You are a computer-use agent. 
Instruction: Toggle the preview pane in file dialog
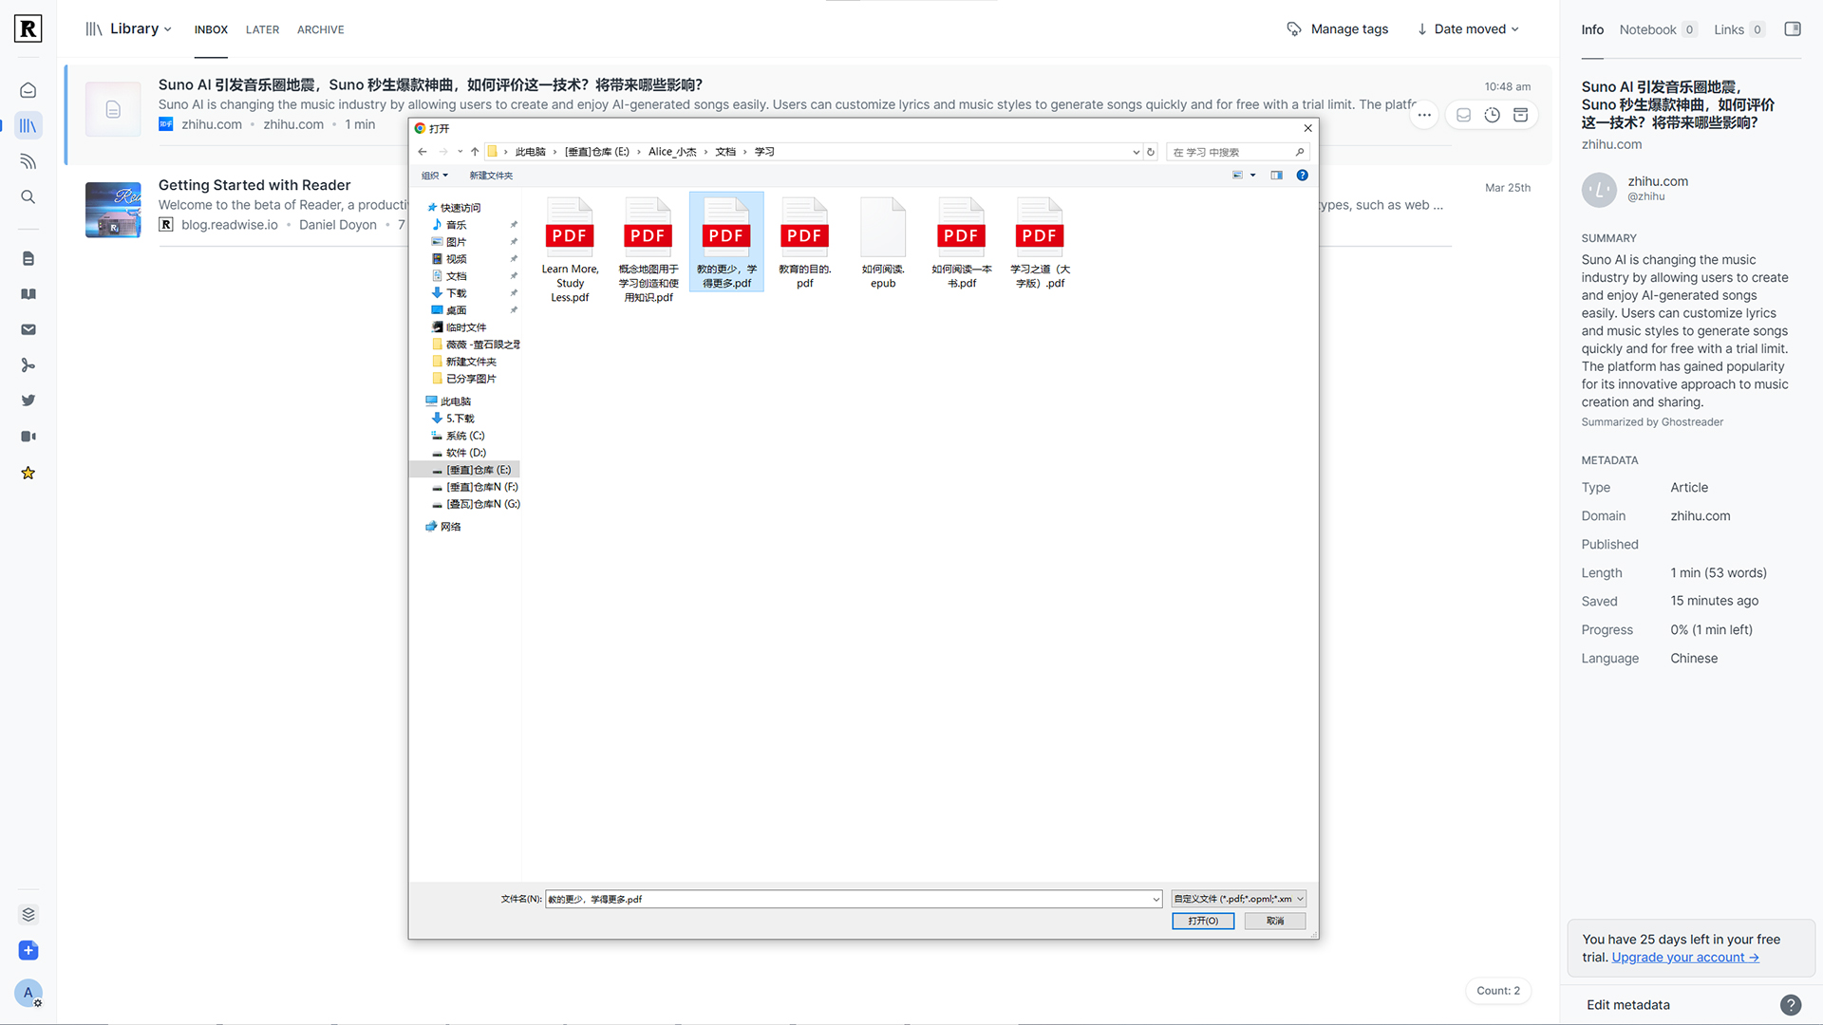pyautogui.click(x=1276, y=176)
